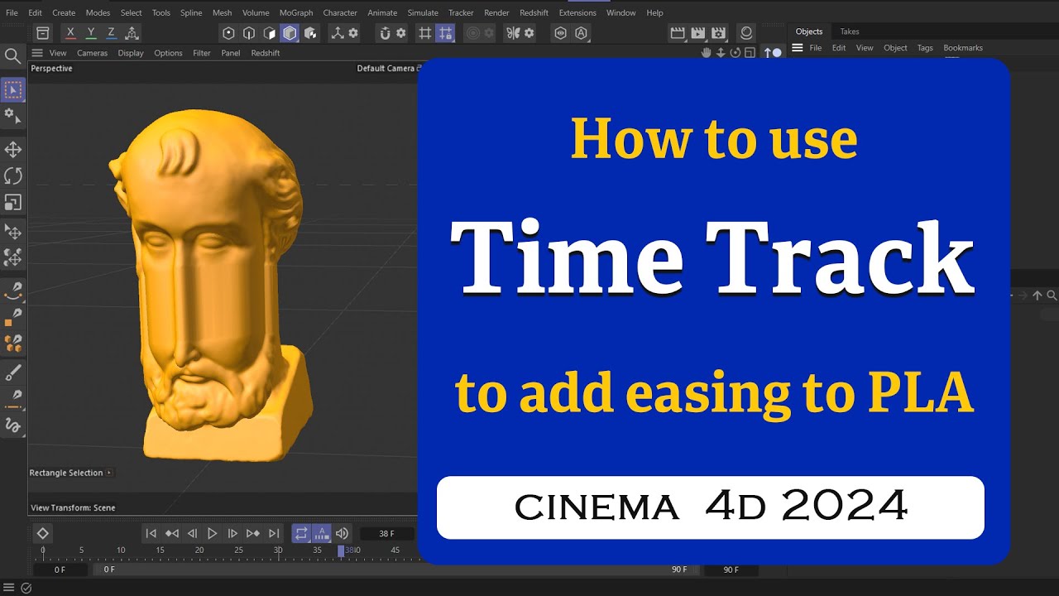The image size is (1059, 596).
Task: Render to Picture Viewer icon
Action: pyautogui.click(x=697, y=33)
